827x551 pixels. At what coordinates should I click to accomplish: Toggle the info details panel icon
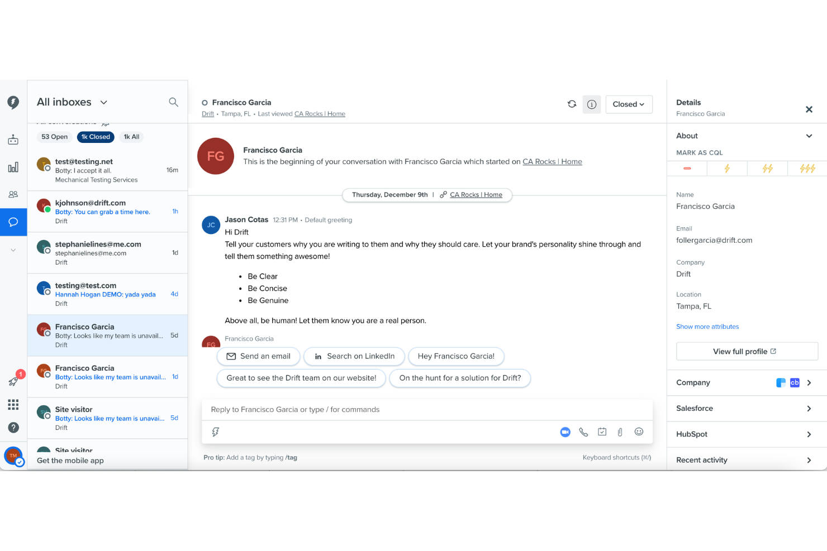click(x=592, y=104)
